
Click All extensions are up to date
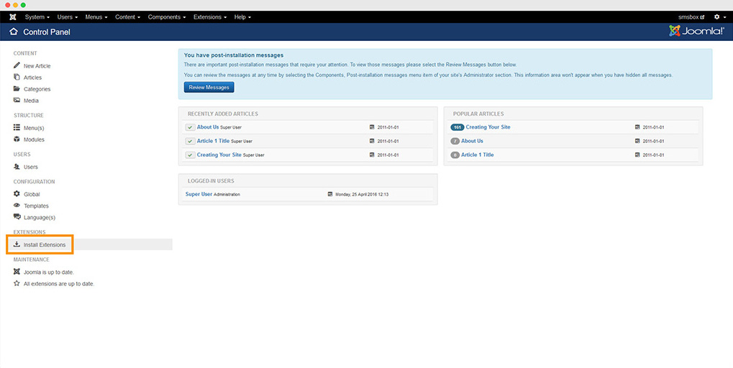(59, 284)
